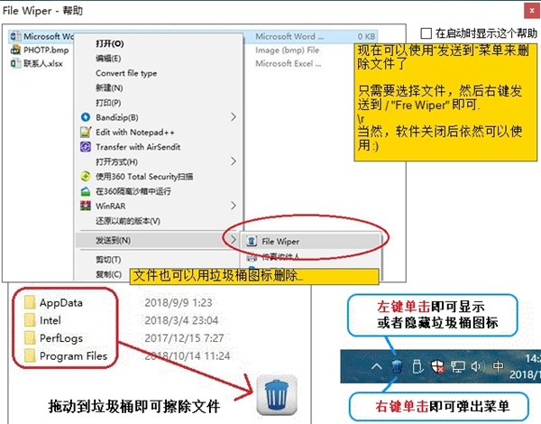
Task: Choose File Wiper in send-to submenu
Action: point(312,241)
